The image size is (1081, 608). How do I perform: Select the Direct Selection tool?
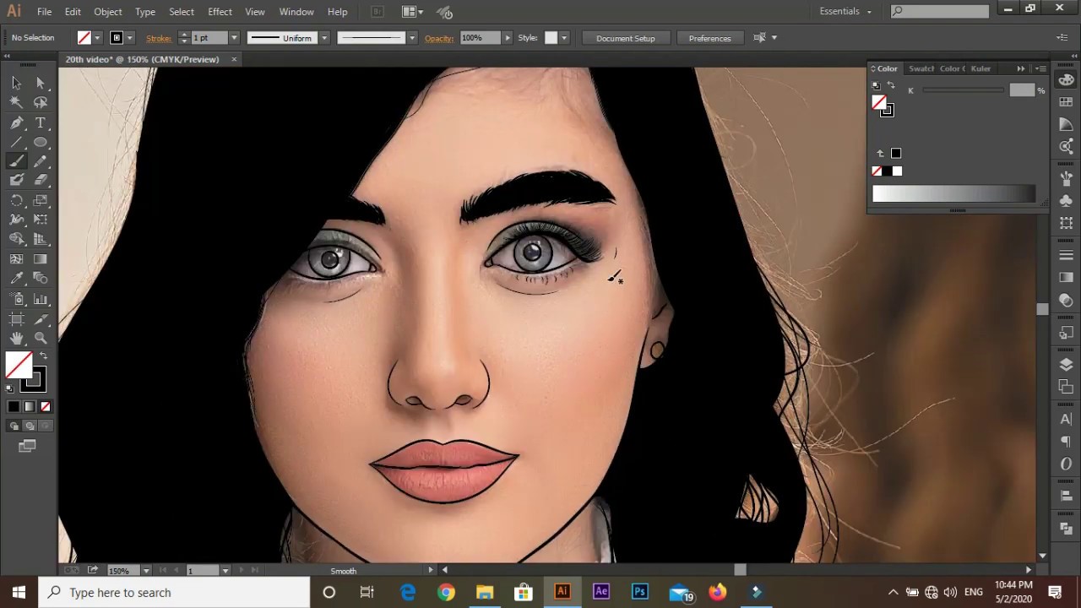click(x=41, y=83)
